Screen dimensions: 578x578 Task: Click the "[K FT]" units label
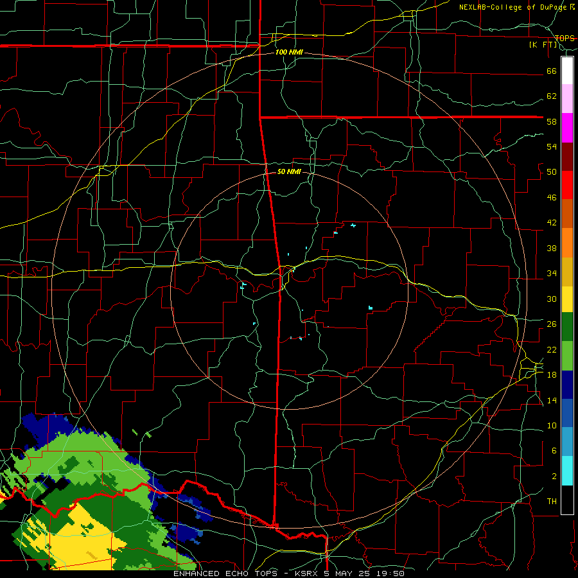tap(543, 44)
